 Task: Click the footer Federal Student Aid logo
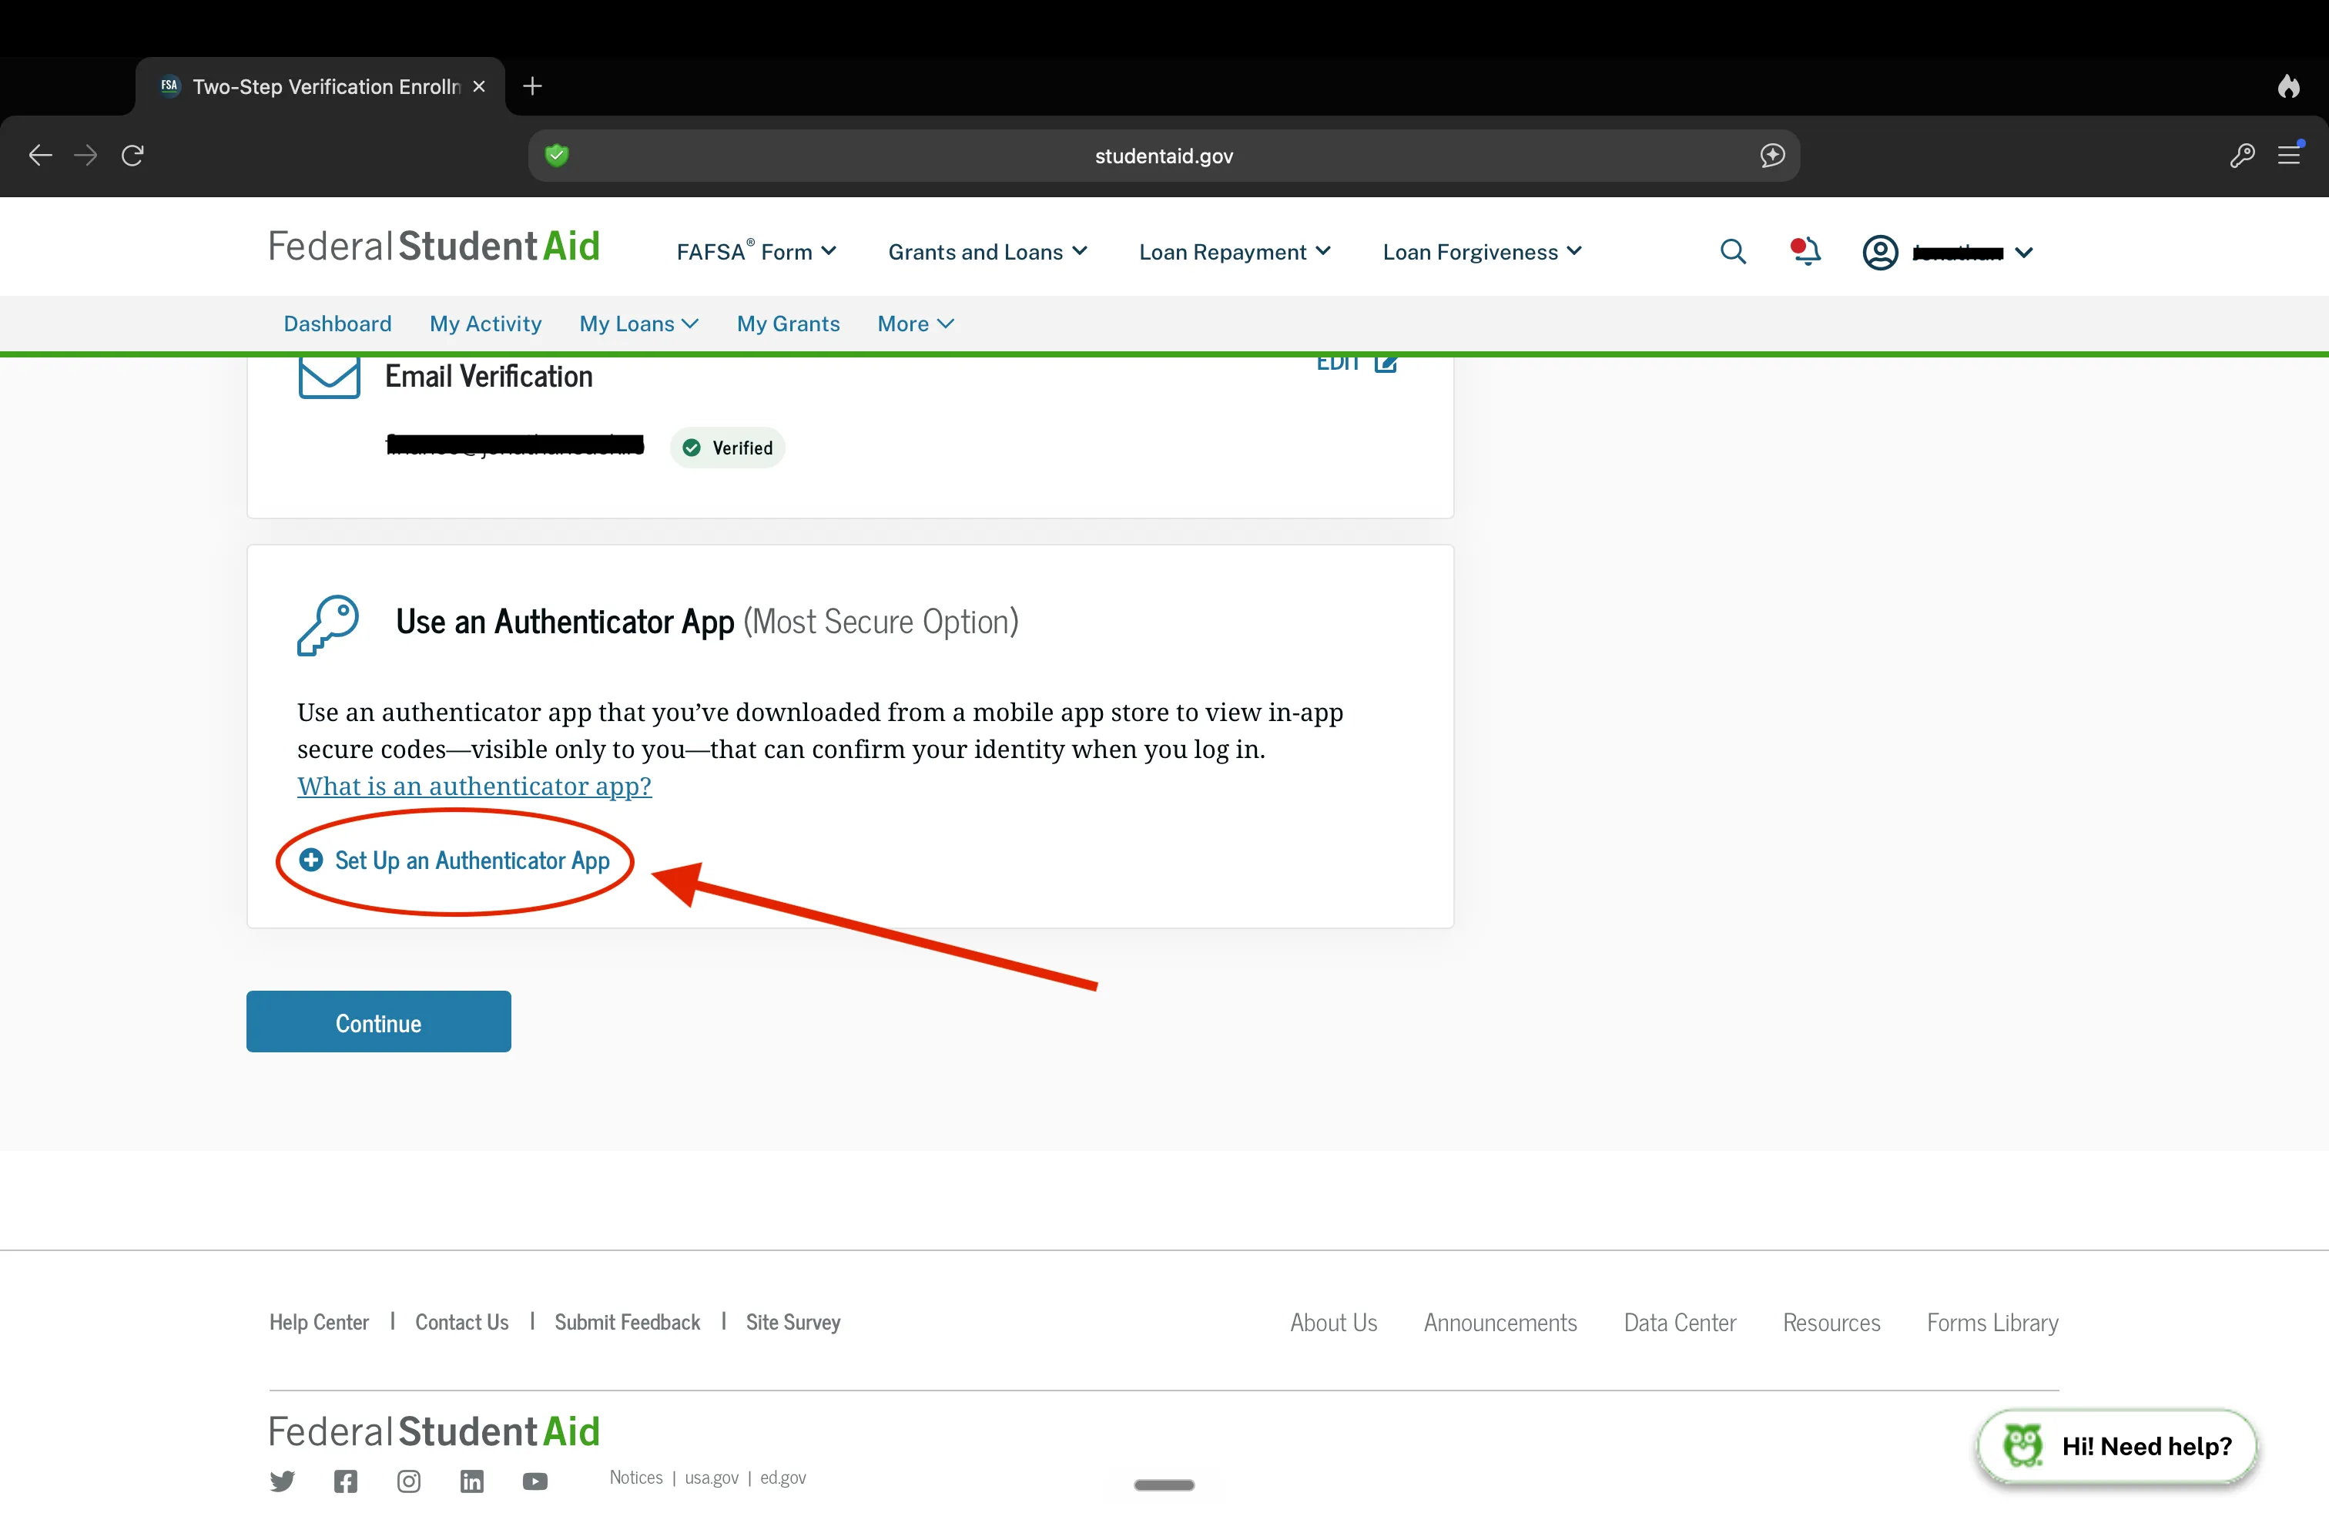click(434, 1431)
